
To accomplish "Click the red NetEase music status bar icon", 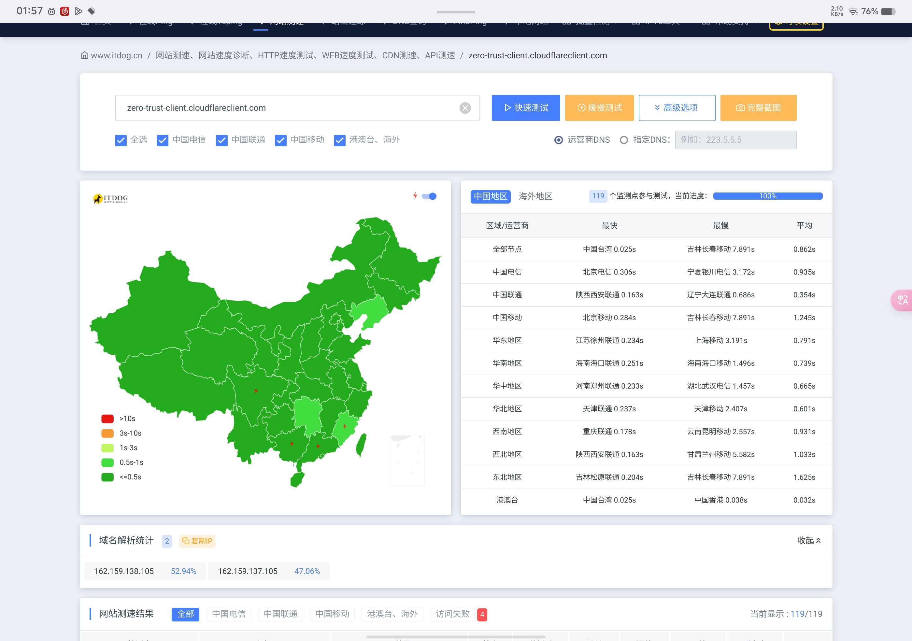I will point(65,11).
